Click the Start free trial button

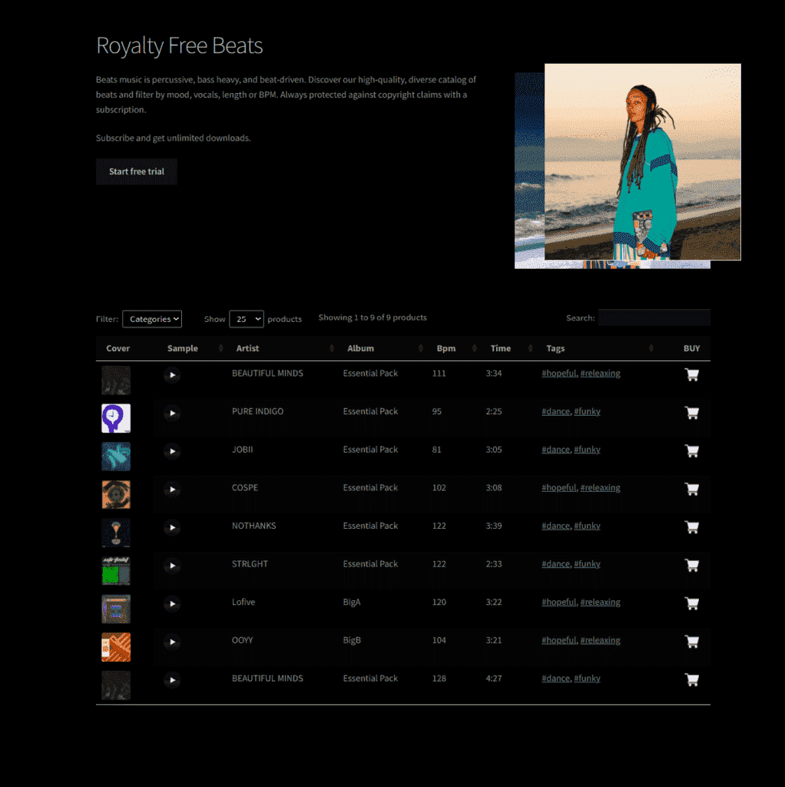(137, 171)
